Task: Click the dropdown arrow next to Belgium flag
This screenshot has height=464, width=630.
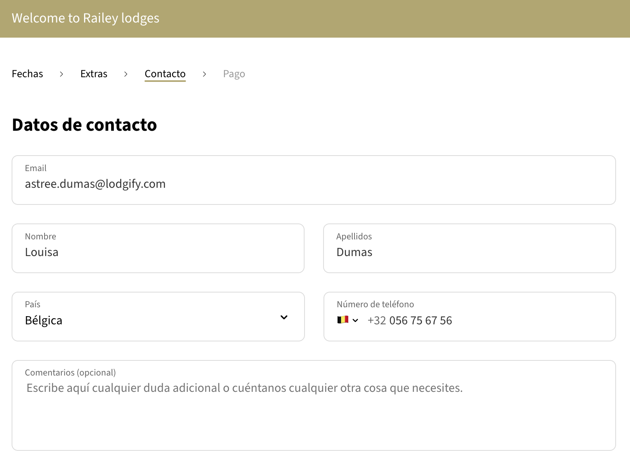Action: [356, 320]
